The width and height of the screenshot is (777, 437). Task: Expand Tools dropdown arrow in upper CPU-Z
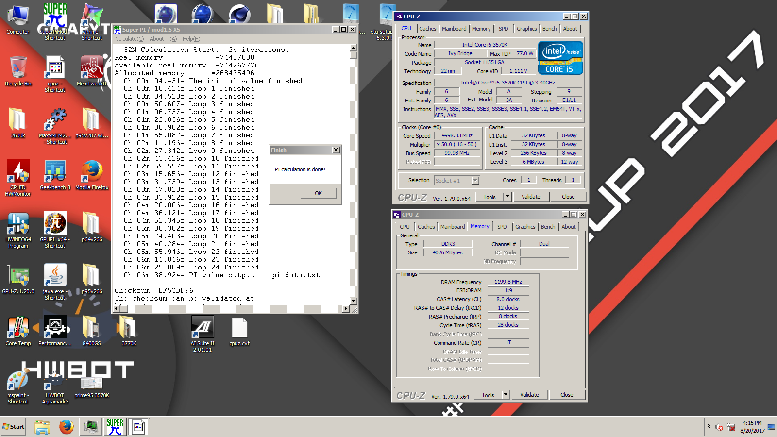pyautogui.click(x=507, y=197)
